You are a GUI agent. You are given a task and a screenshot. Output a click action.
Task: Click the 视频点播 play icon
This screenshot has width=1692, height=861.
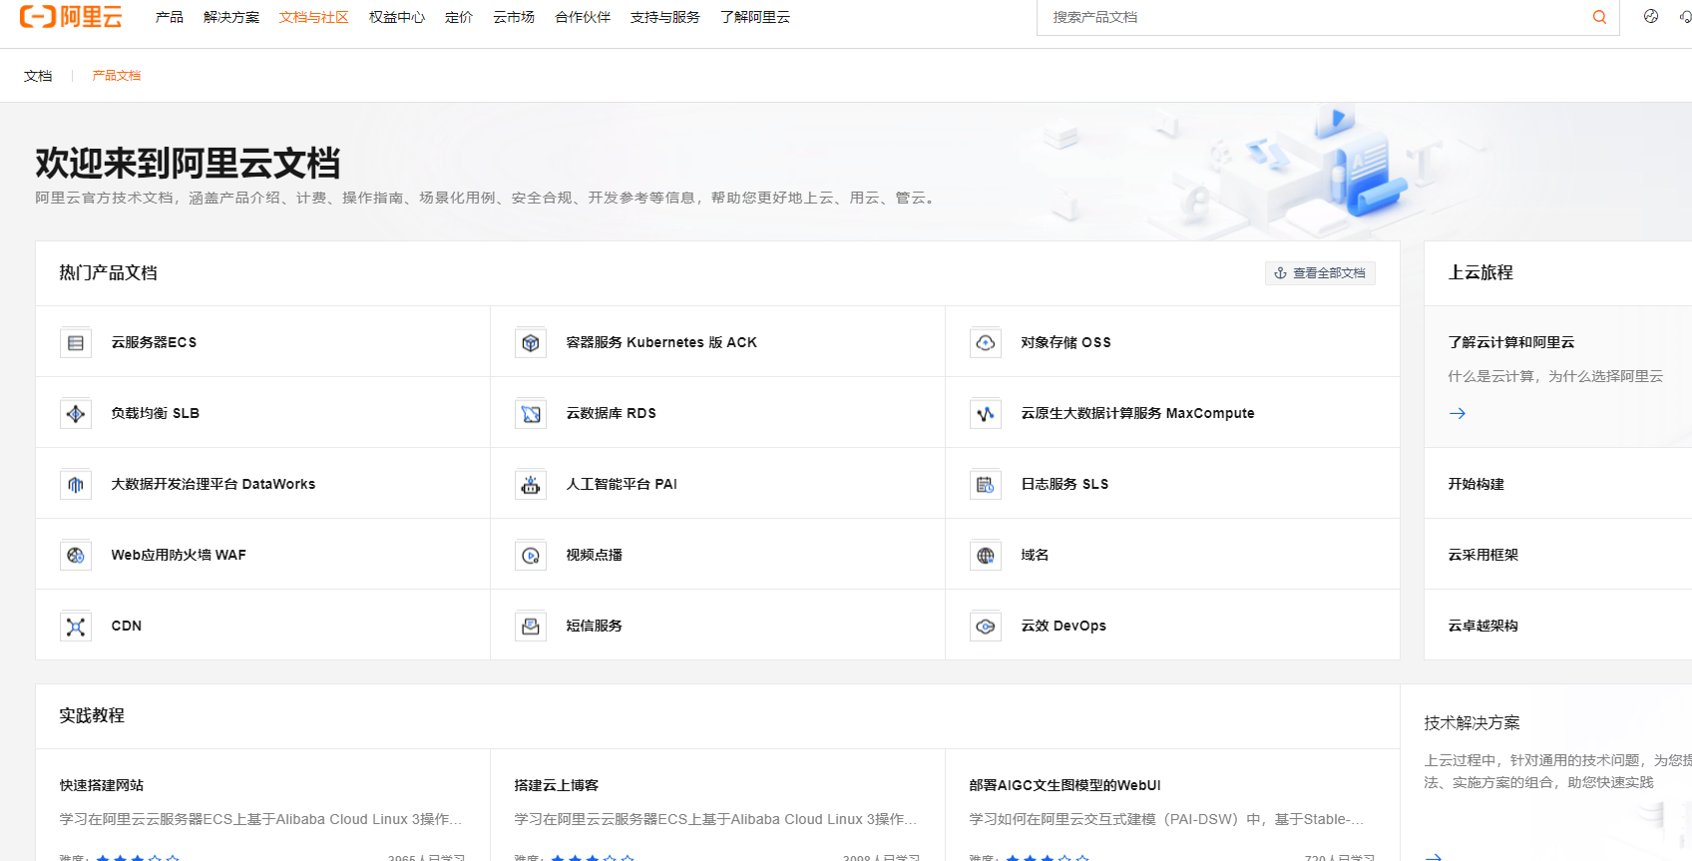tap(531, 555)
